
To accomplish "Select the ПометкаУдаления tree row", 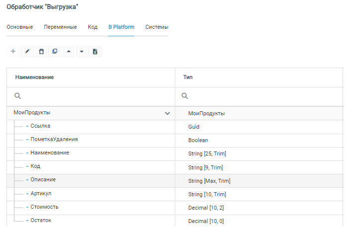I will [x=175, y=141].
